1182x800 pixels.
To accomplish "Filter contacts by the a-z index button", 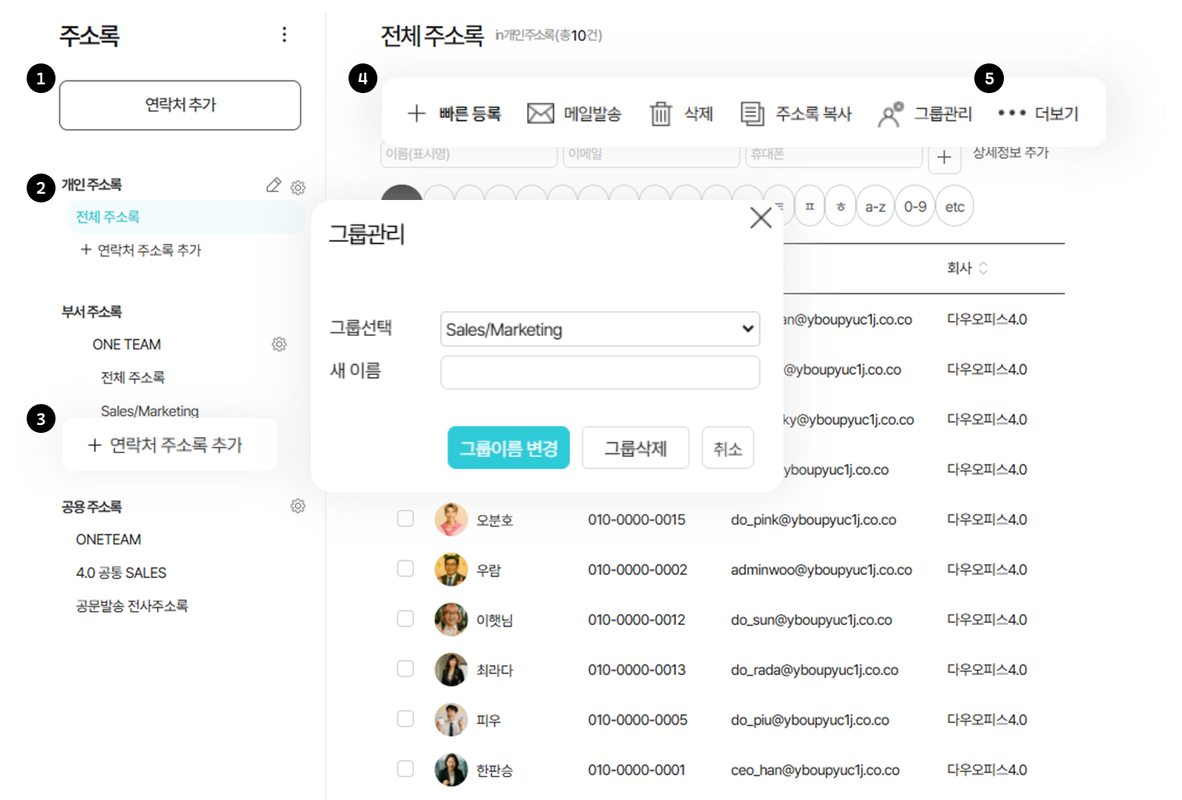I will (875, 207).
